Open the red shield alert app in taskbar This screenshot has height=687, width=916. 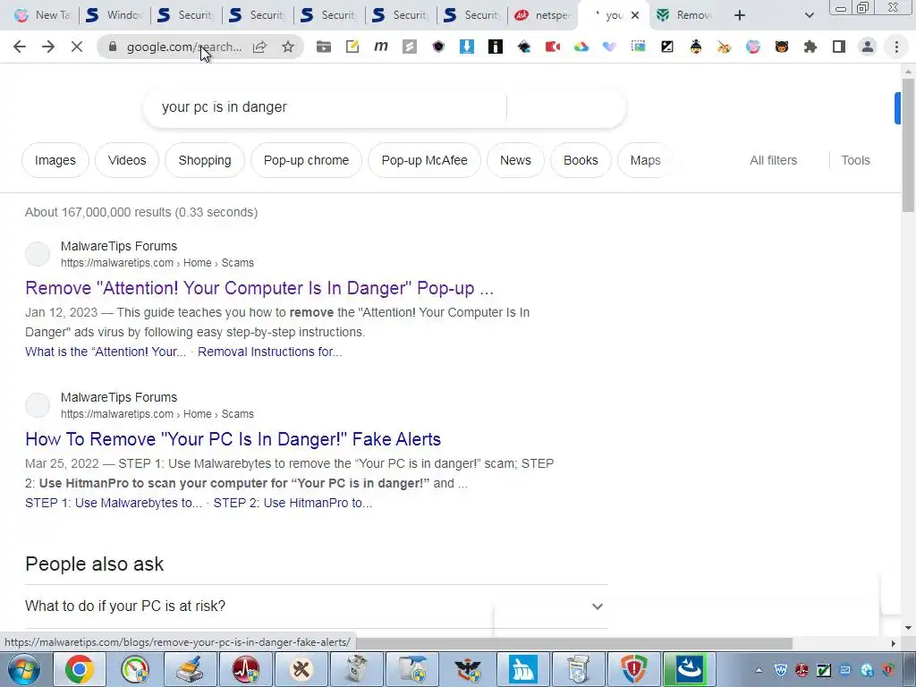click(633, 669)
